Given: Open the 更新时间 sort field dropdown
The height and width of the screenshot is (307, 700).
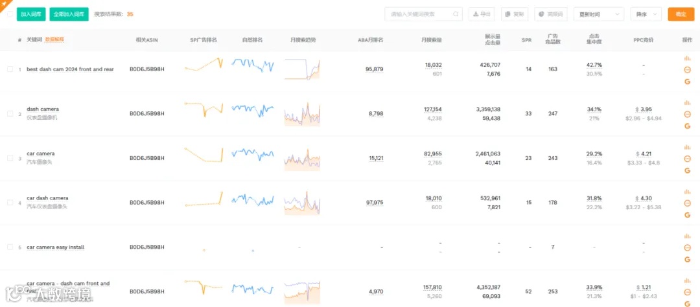Looking at the screenshot, I should coord(599,14).
